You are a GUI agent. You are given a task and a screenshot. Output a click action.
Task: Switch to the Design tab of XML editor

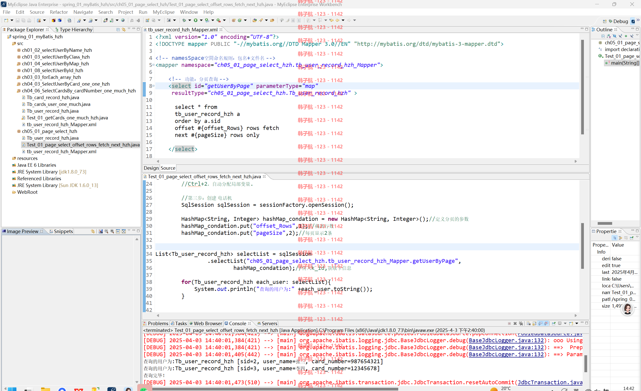coord(151,168)
